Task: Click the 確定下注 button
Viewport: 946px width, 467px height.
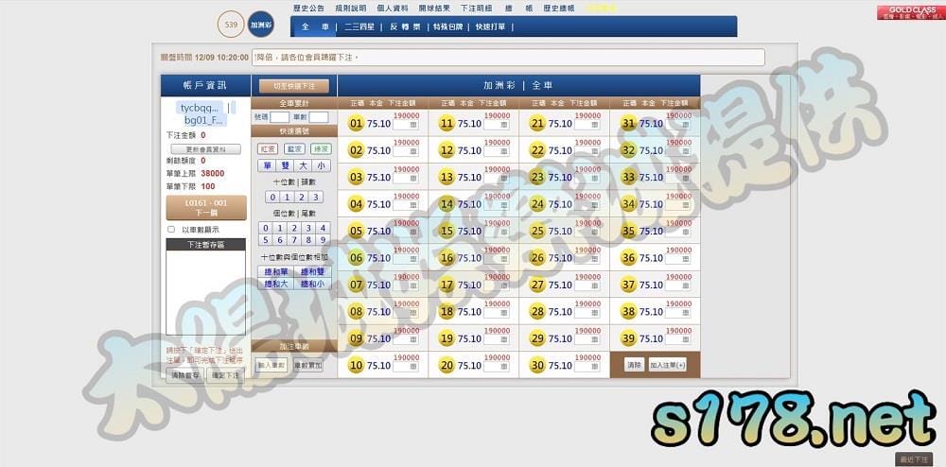Action: (226, 375)
